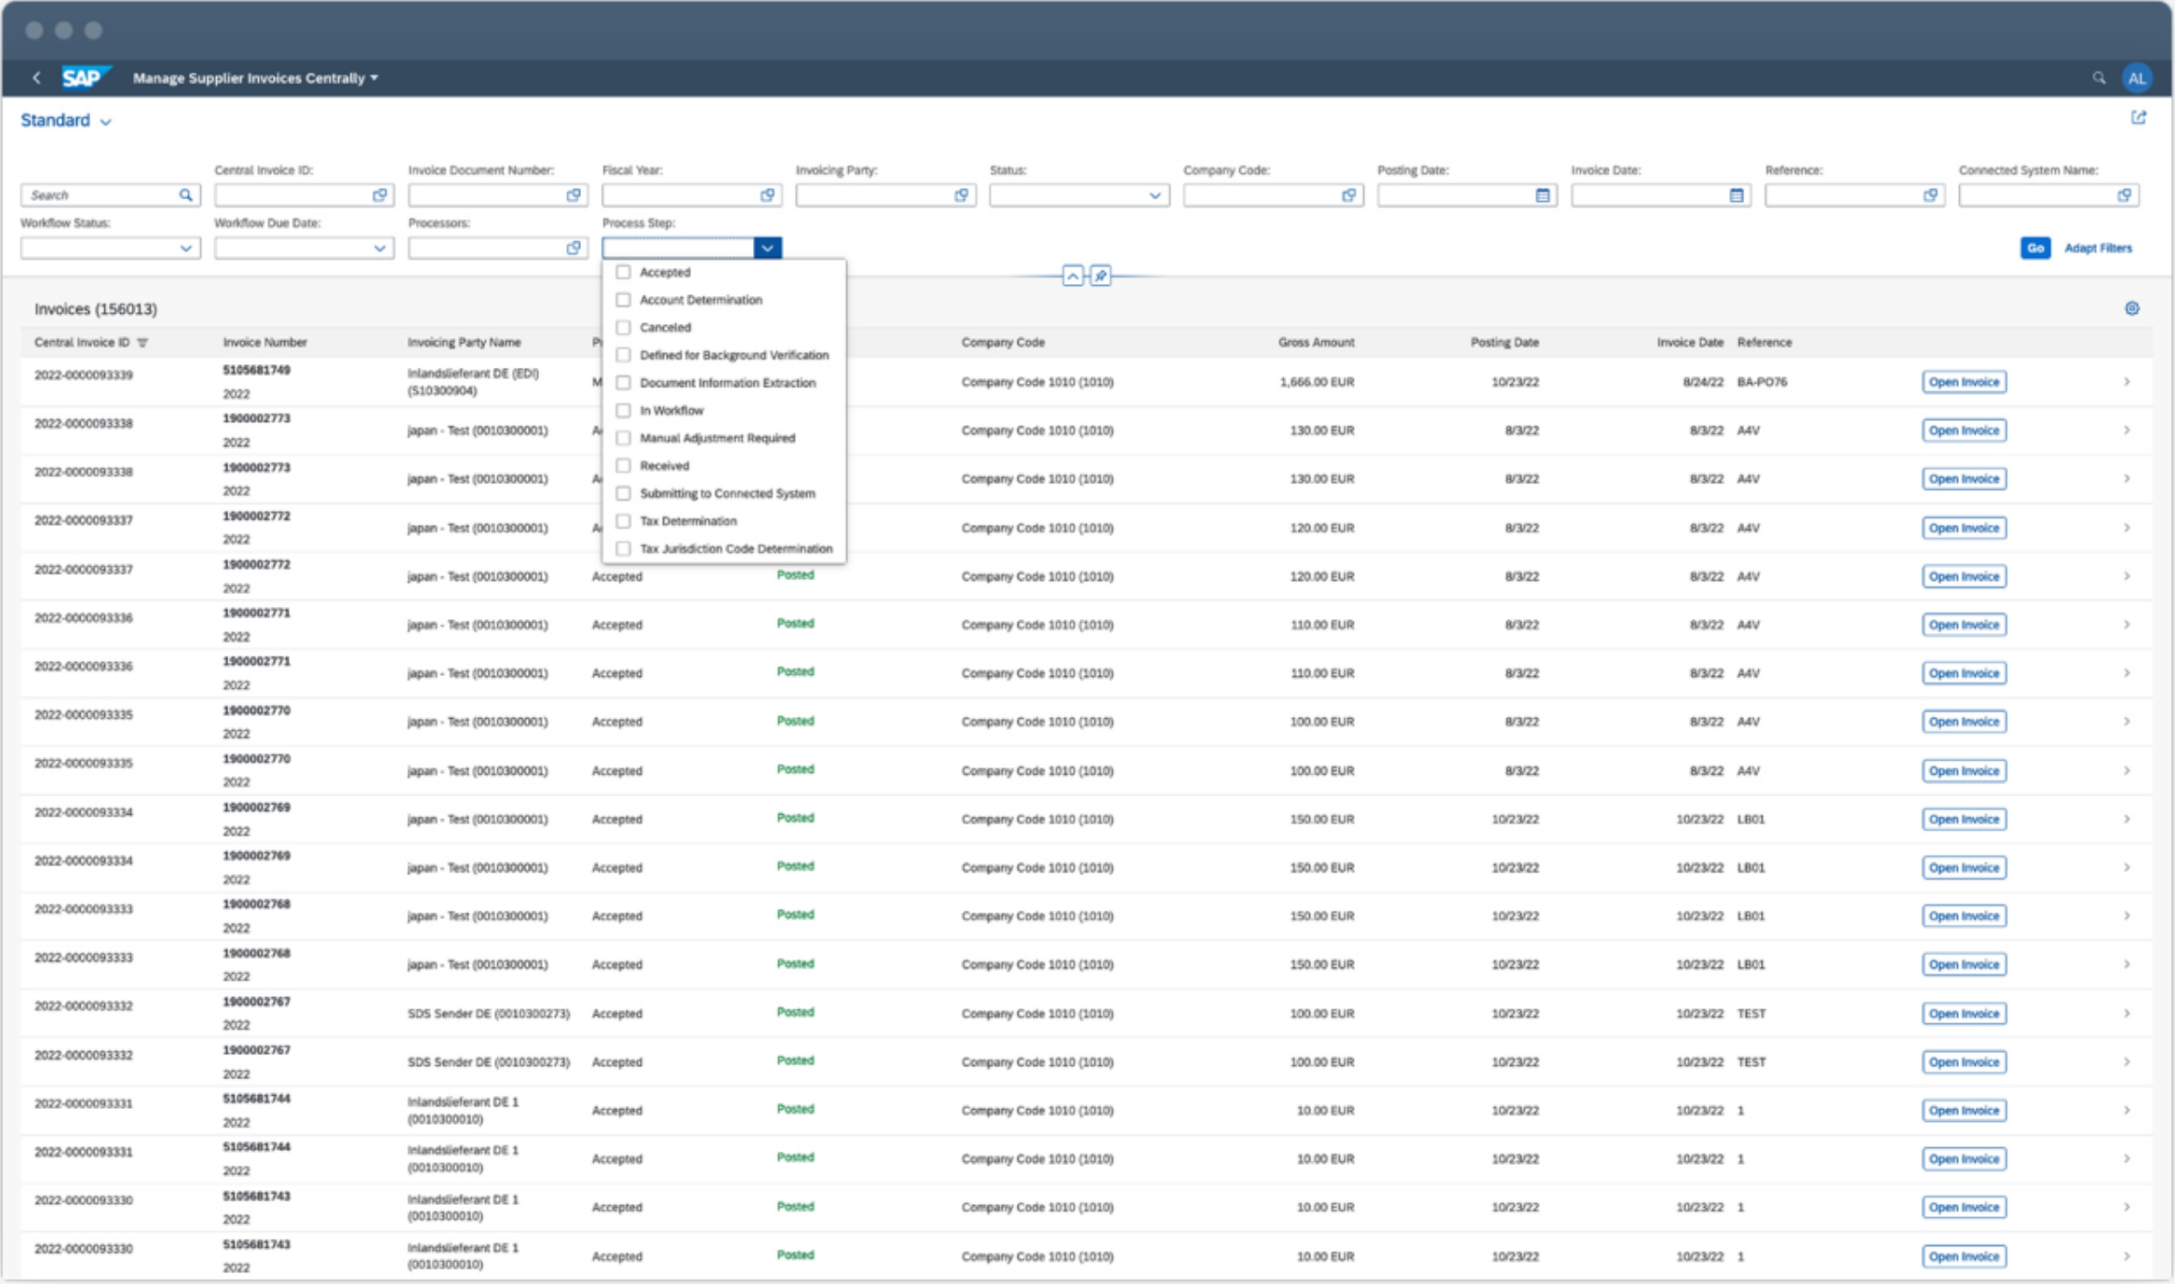Click the Go button
The image size is (2175, 1284).
coord(2035,249)
